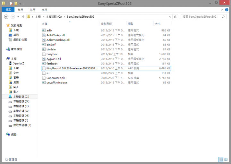Click the search magnifier icon
Image resolution: width=231 pixels, height=164 pixels.
pyautogui.click(x=223, y=17)
